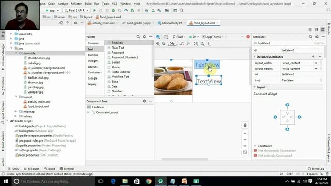Viewport: 331px width, 186px height.
Task: Open AppTheme dropdown
Action: click(213, 37)
